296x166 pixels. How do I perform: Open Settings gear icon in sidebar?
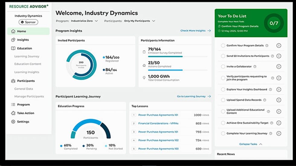(13, 122)
